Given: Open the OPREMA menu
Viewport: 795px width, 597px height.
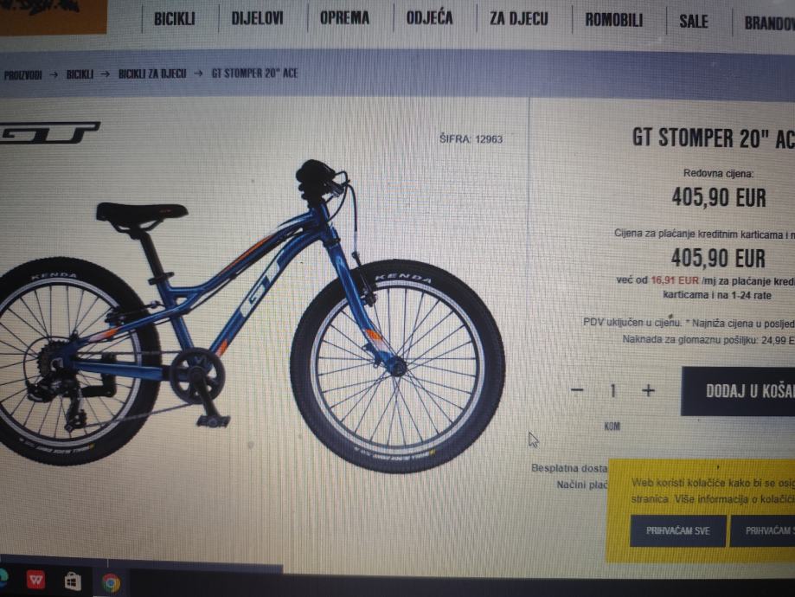Looking at the screenshot, I should (x=344, y=18).
